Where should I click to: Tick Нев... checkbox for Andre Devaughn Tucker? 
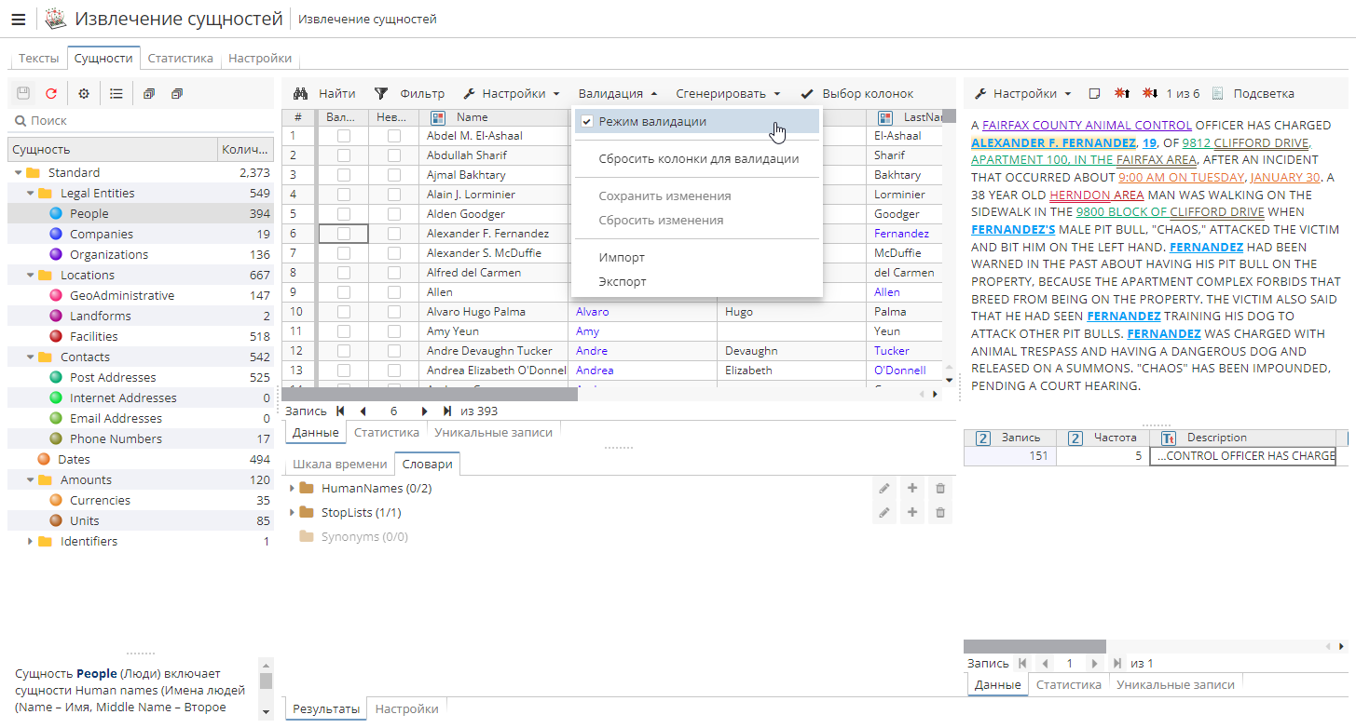pos(394,351)
